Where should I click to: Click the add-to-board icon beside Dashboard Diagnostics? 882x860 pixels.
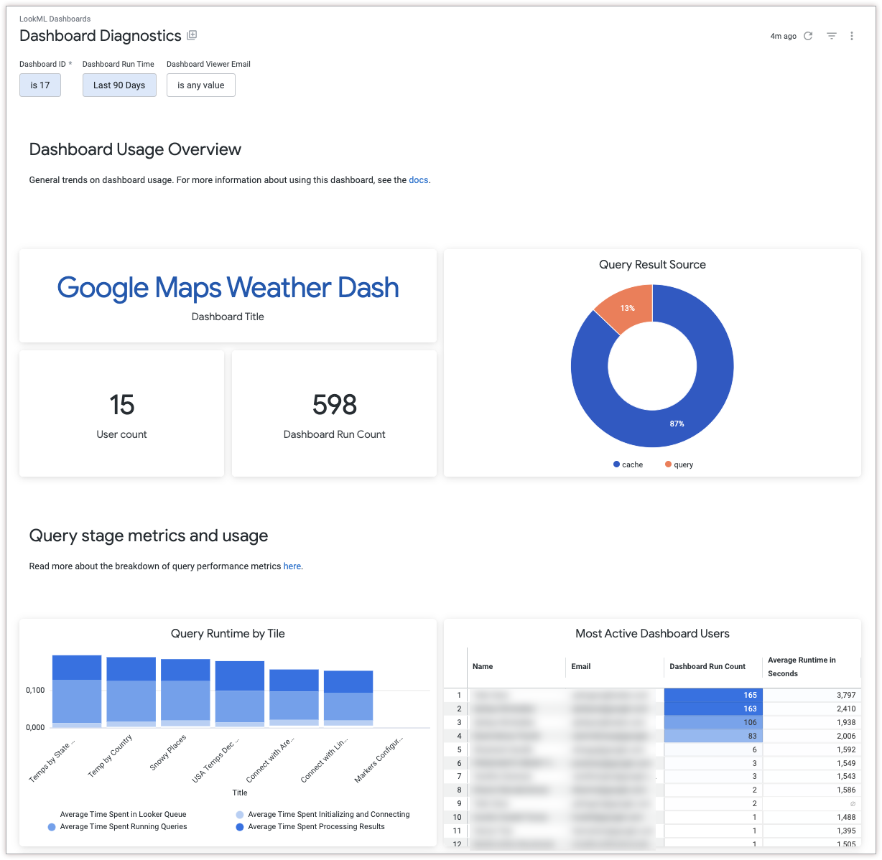192,35
